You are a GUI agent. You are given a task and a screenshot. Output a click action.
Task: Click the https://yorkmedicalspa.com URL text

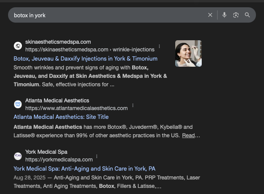click(59, 159)
